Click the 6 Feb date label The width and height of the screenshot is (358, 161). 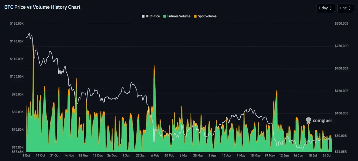point(155,156)
